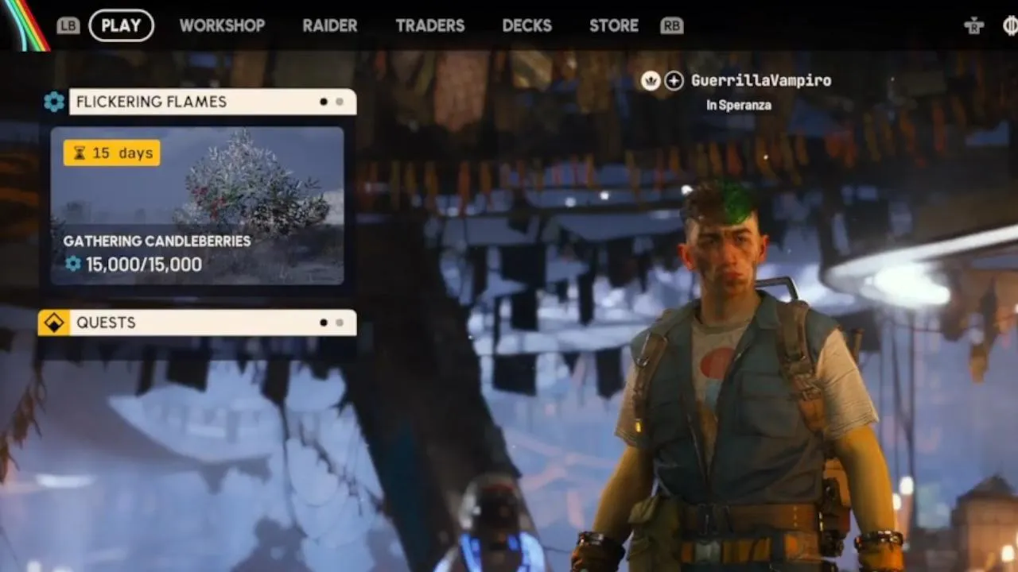This screenshot has width=1018, height=572.
Task: Select second page dot on Flickering Flames
Action: [340, 102]
